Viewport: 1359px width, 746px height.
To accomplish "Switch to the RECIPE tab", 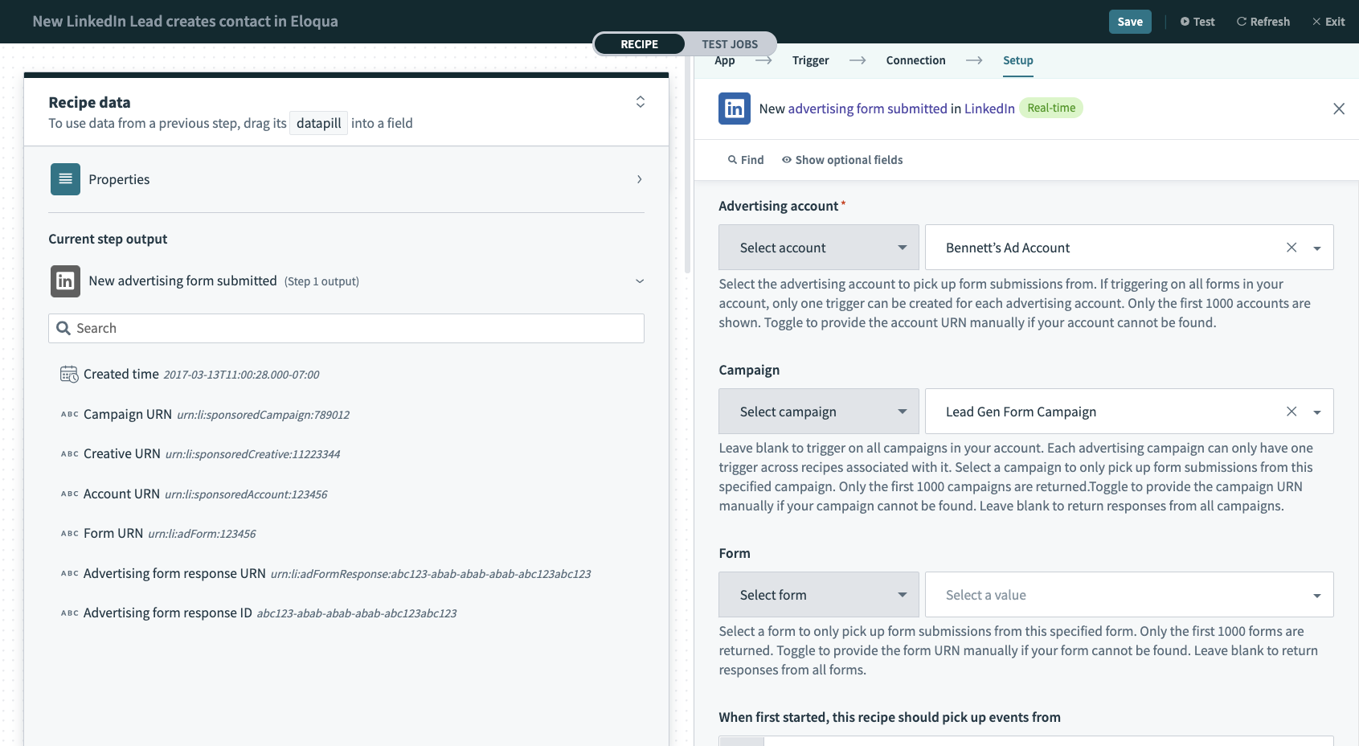I will pyautogui.click(x=640, y=44).
